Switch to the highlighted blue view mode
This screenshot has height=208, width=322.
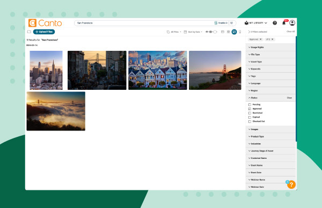(x=234, y=32)
